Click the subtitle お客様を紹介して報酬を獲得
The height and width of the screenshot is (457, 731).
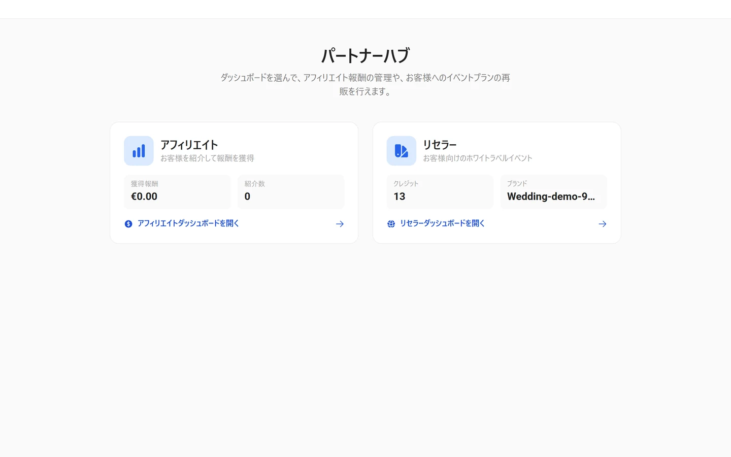point(207,158)
